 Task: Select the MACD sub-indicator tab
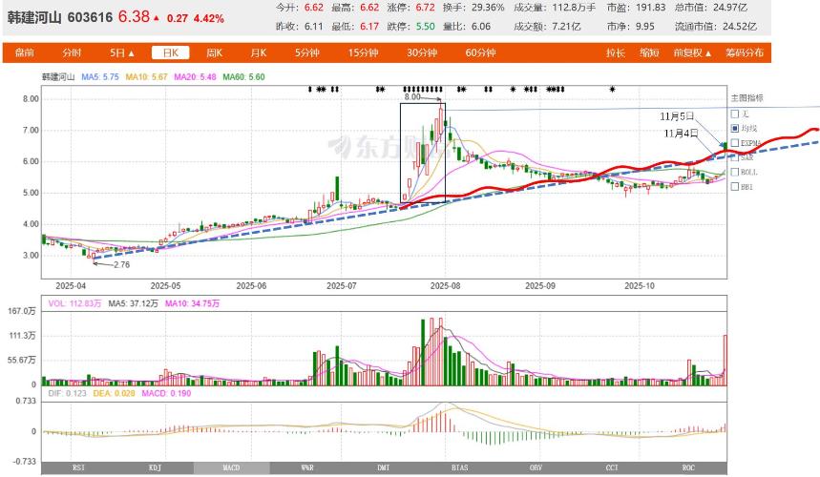[231, 467]
